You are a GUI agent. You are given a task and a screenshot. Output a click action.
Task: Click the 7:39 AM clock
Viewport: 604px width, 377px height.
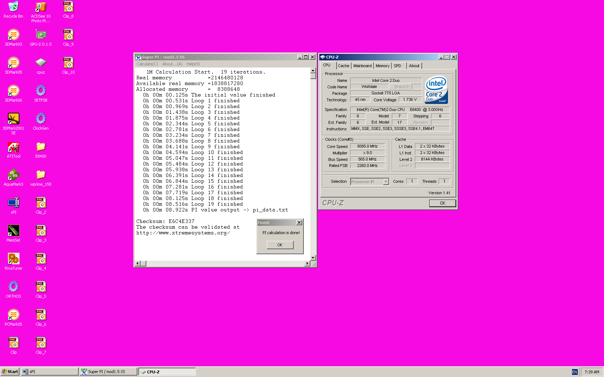tap(592, 372)
